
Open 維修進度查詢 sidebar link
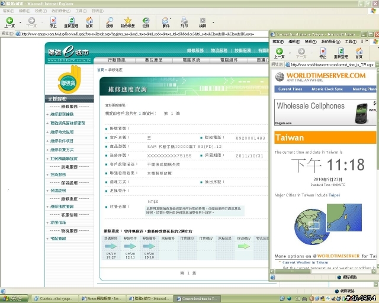pyautogui.click(x=62, y=207)
